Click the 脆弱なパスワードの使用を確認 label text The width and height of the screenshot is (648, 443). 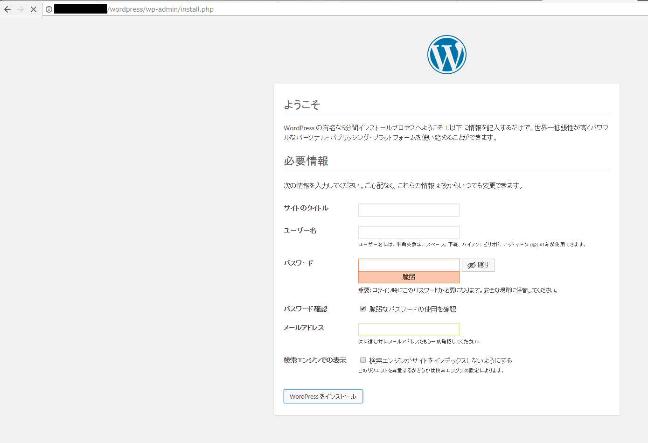pyautogui.click(x=413, y=309)
